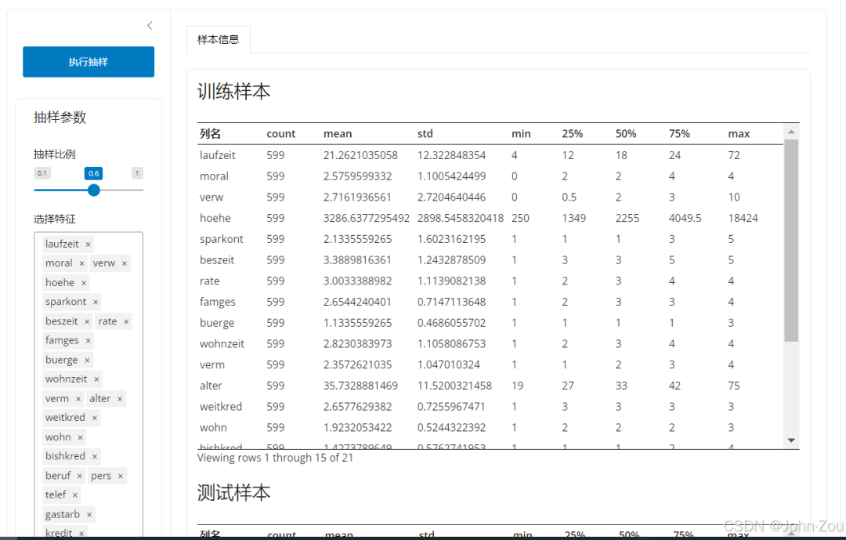Click the Viewing rows 1 through 15 text
846x540 pixels.
[275, 458]
